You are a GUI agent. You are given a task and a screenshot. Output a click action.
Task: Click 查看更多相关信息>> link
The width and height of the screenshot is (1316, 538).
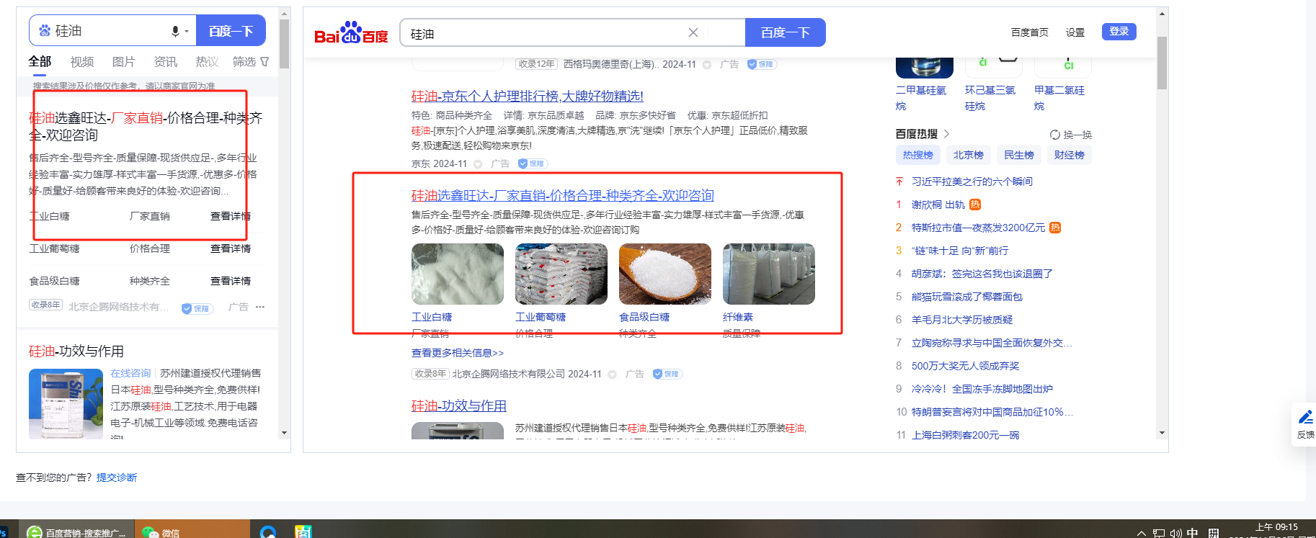tap(458, 353)
